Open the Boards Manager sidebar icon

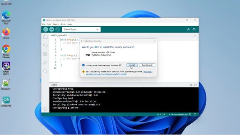click(45, 45)
